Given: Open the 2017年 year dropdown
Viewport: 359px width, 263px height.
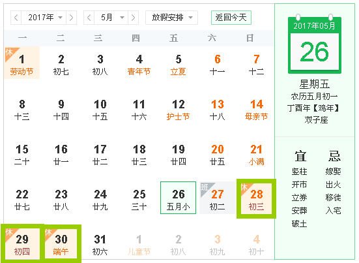Looking at the screenshot, I should point(44,18).
